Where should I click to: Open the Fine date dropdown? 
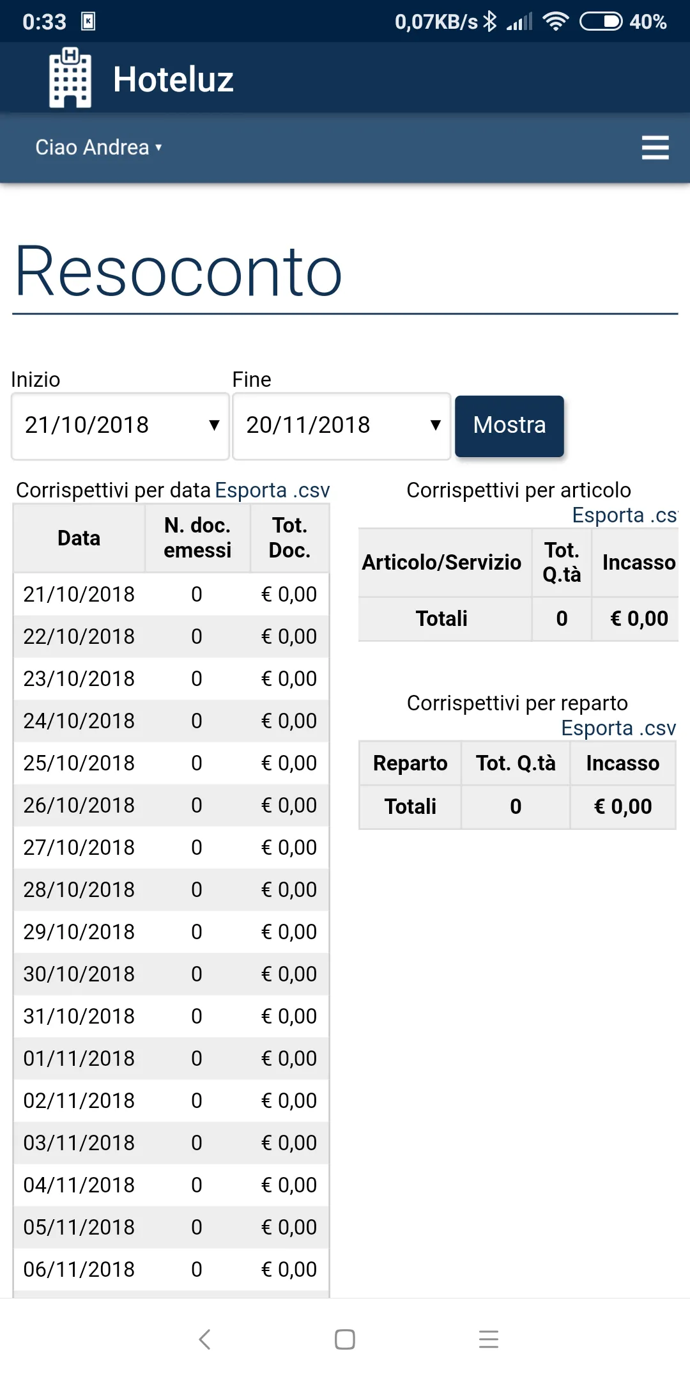click(x=342, y=426)
